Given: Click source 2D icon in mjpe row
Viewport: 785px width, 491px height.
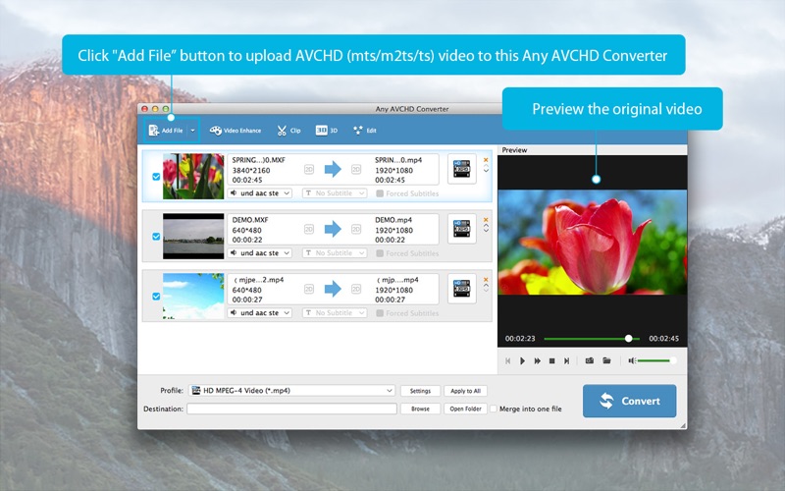Looking at the screenshot, I should tap(309, 289).
